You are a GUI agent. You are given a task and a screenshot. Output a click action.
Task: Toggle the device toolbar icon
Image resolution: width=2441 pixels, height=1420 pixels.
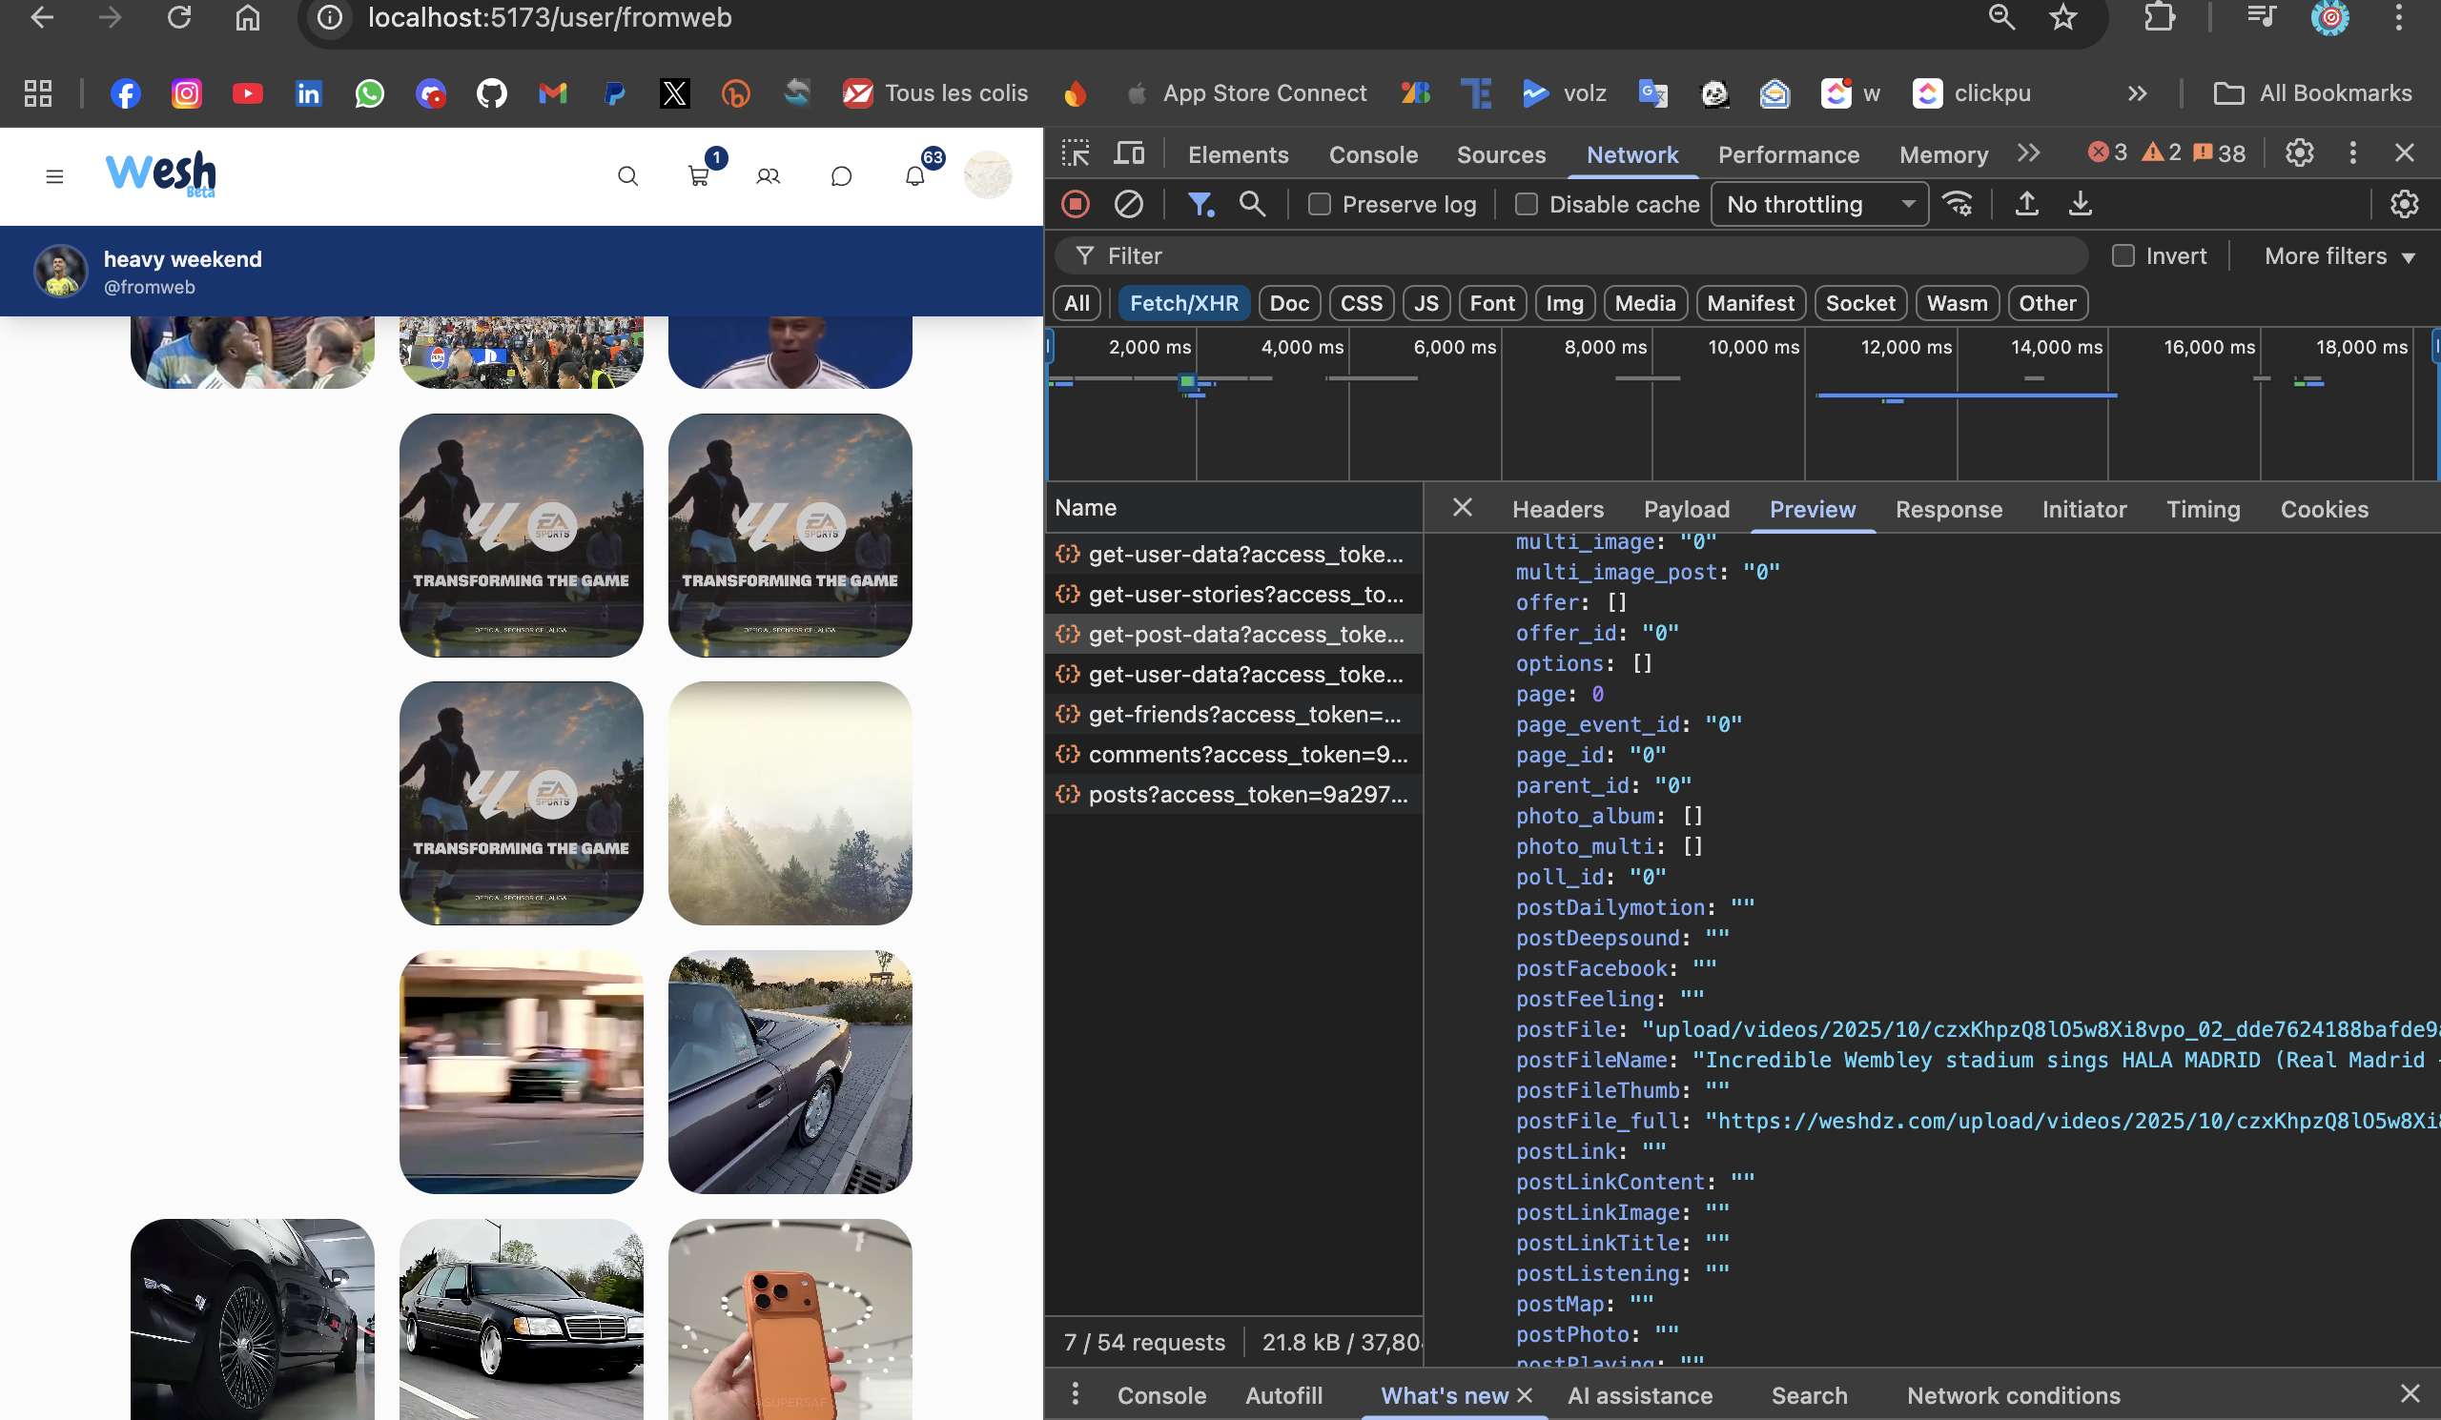(1128, 153)
